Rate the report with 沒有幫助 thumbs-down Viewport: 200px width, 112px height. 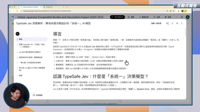(x=38, y=95)
